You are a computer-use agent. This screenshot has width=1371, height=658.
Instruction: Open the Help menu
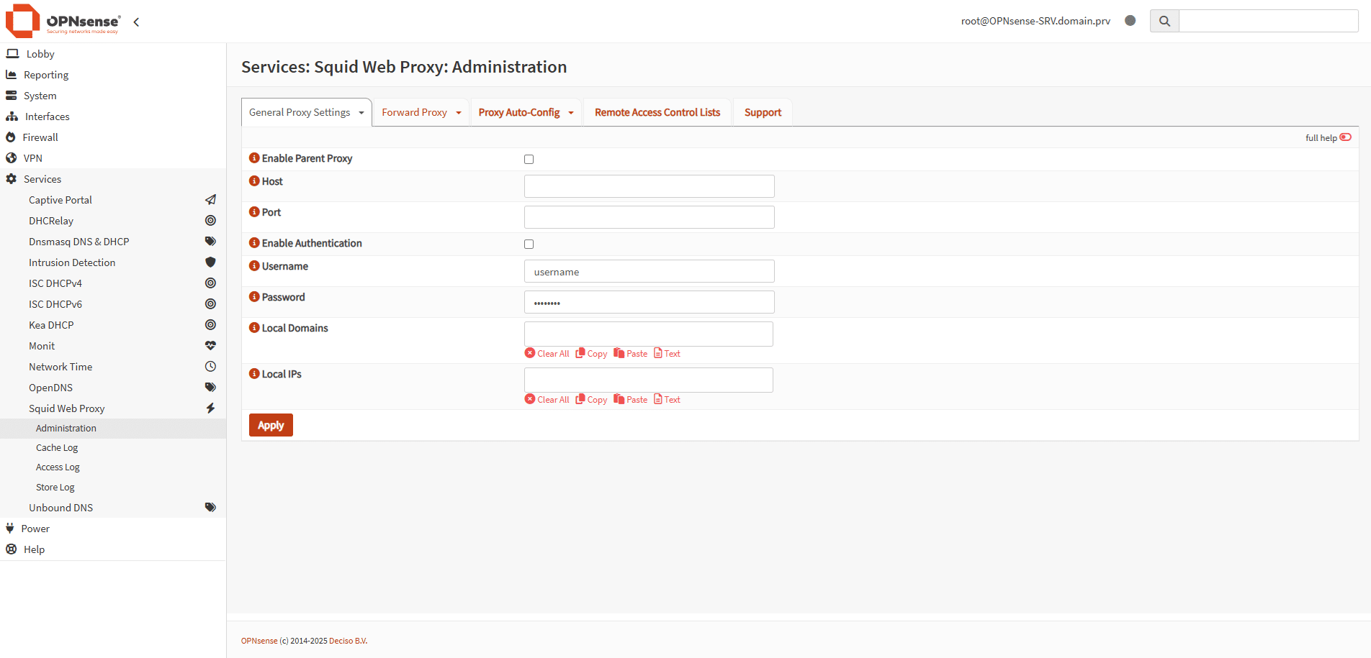(x=113, y=549)
